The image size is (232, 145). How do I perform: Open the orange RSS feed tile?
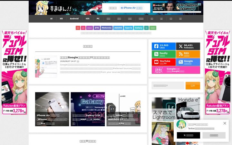(188, 54)
